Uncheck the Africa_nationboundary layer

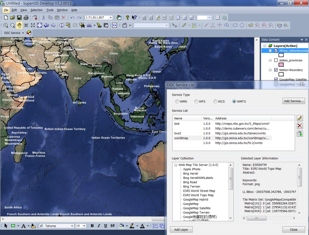coord(276,50)
